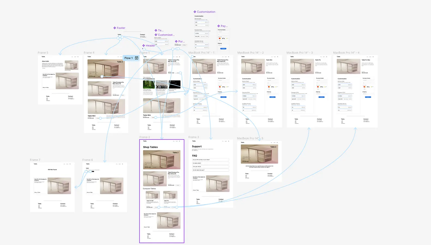Click the play icon in the Flow 1 badge
Viewport: 431px width, 245px height.
point(137,58)
